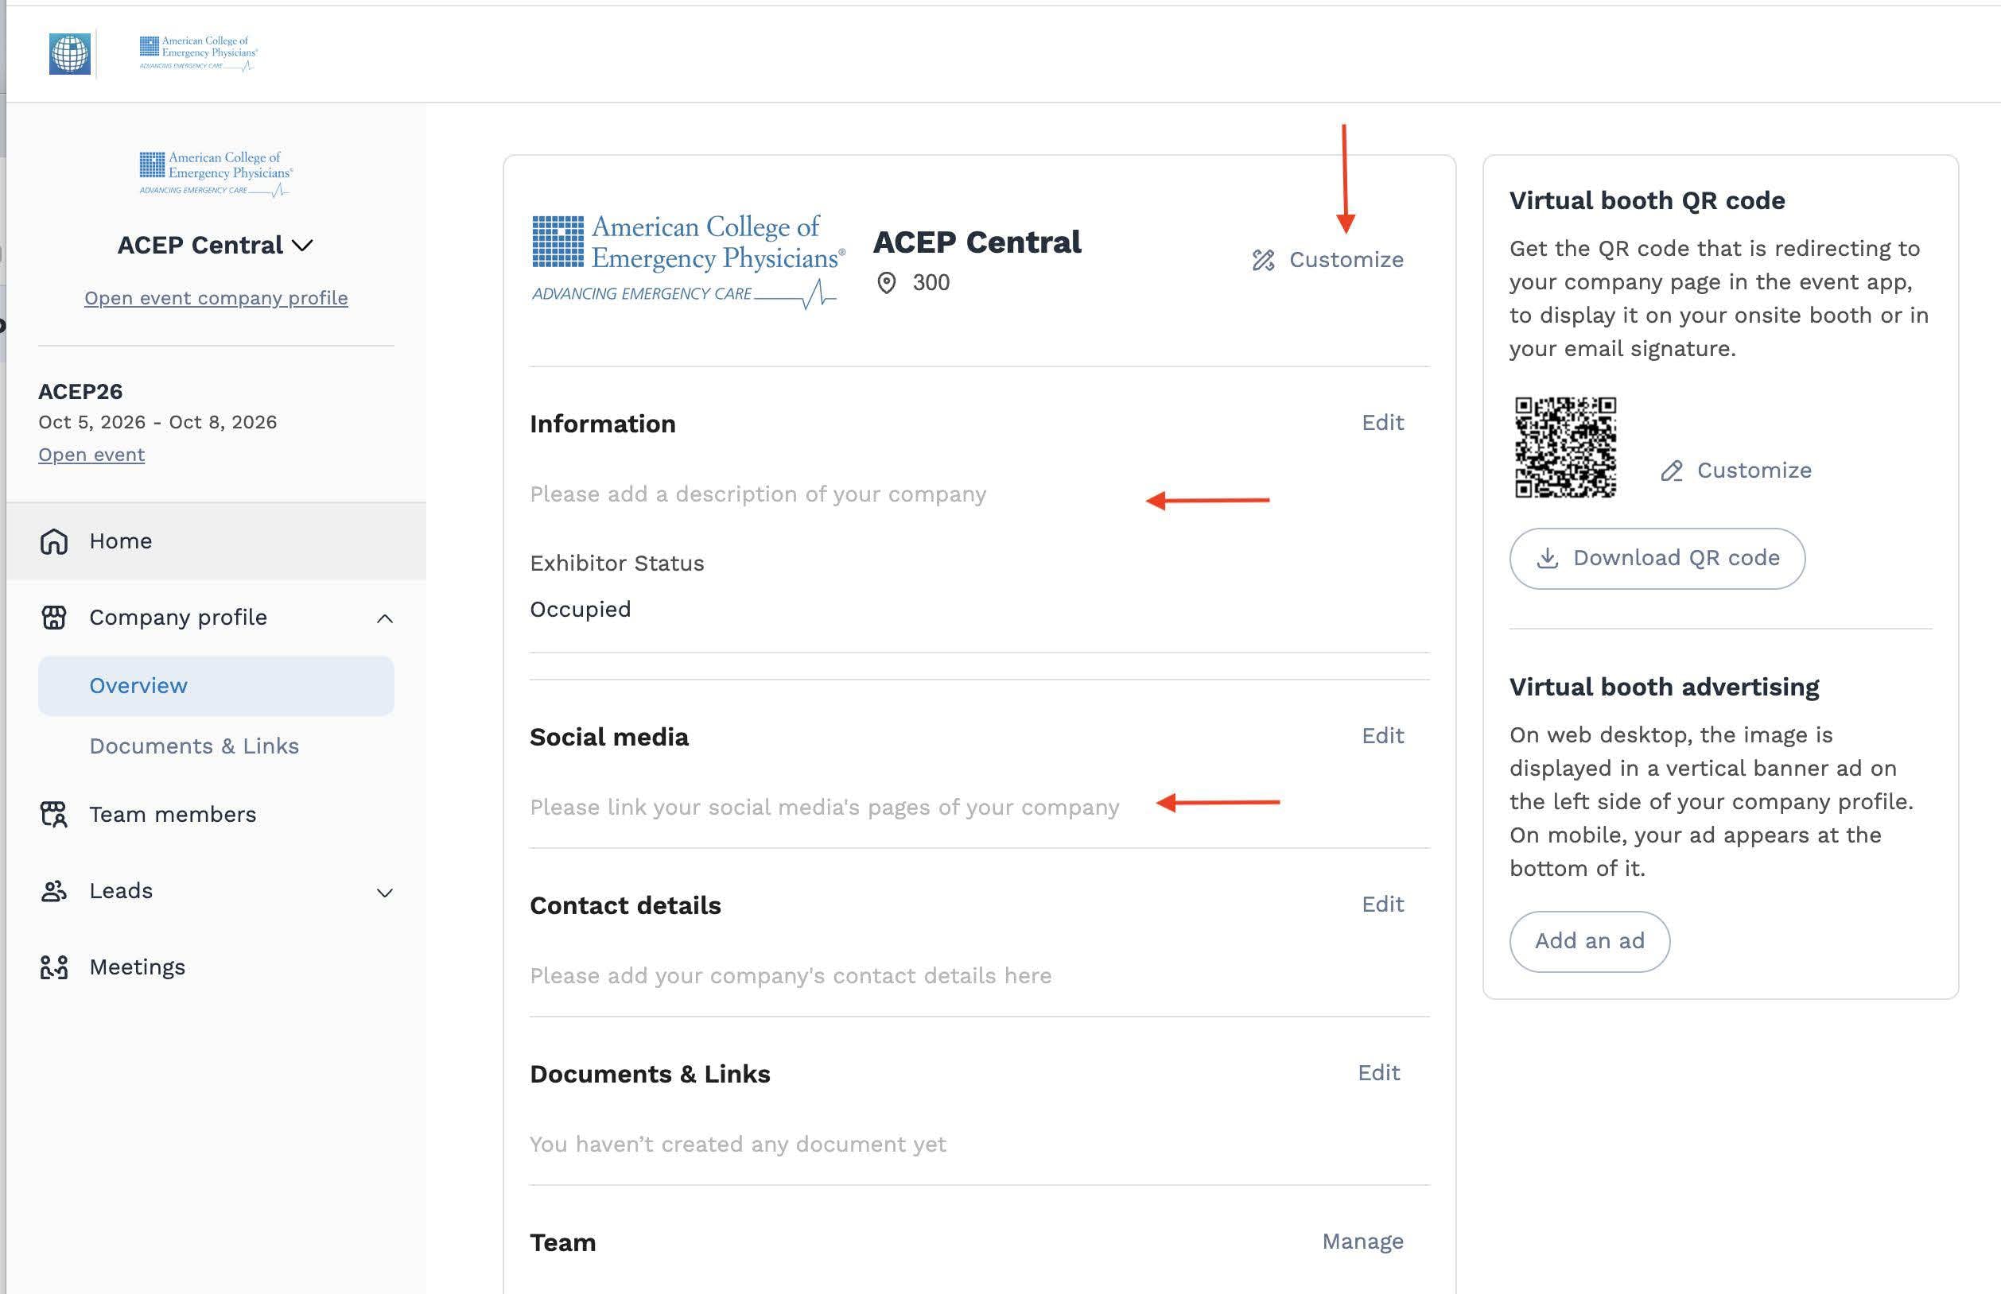Click the Open event link
This screenshot has height=1294, width=2001.
click(x=91, y=455)
